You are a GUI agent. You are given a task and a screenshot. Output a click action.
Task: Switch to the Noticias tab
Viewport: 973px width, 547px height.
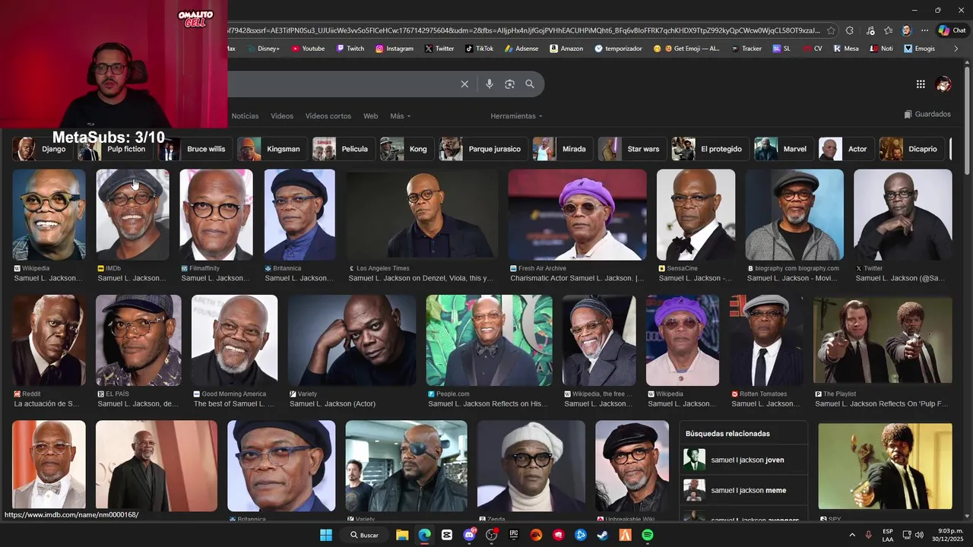pyautogui.click(x=245, y=116)
